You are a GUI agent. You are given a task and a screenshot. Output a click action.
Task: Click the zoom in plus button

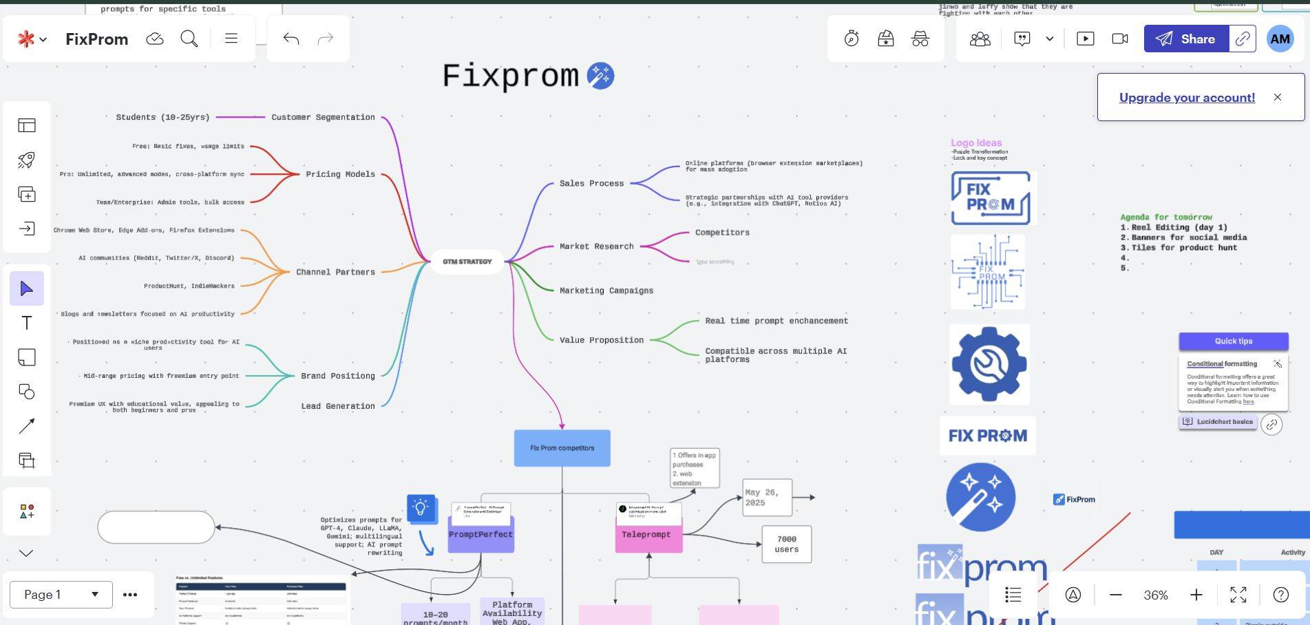pyautogui.click(x=1196, y=595)
